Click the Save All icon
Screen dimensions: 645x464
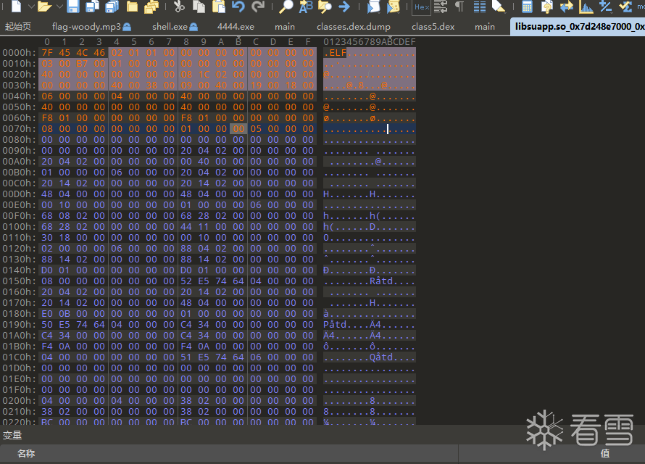coord(112,7)
